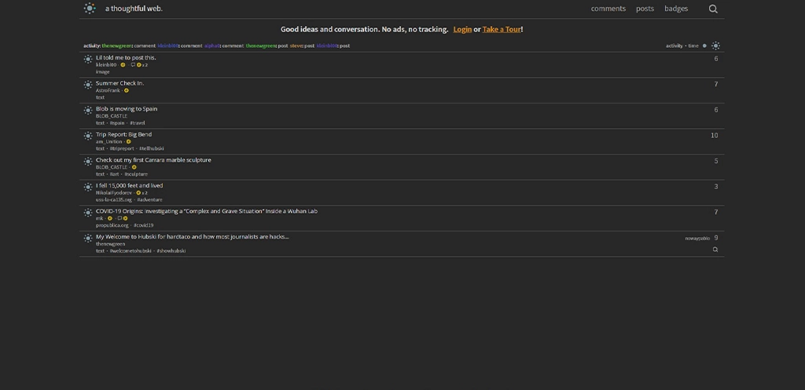Image resolution: width=805 pixels, height=390 pixels.
Task: Click badge icon next to AstroFrank
Action: [x=127, y=90]
